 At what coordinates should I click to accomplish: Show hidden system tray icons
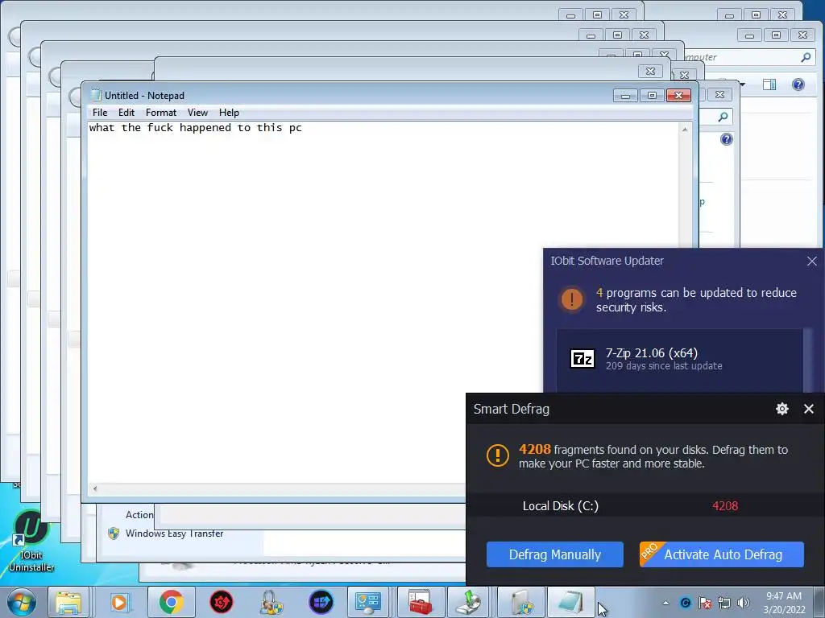click(x=665, y=603)
